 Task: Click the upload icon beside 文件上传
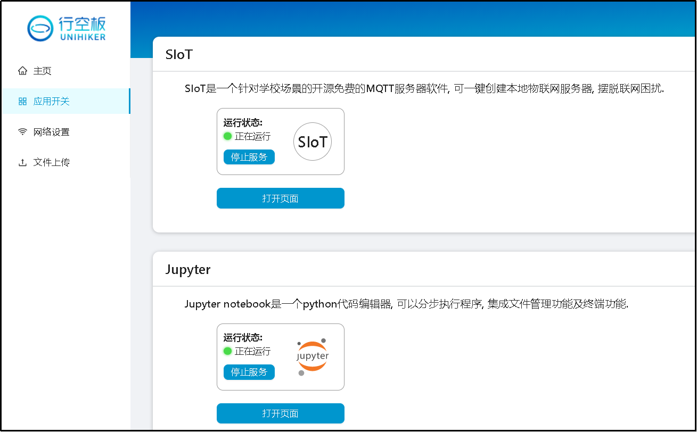[x=22, y=162]
